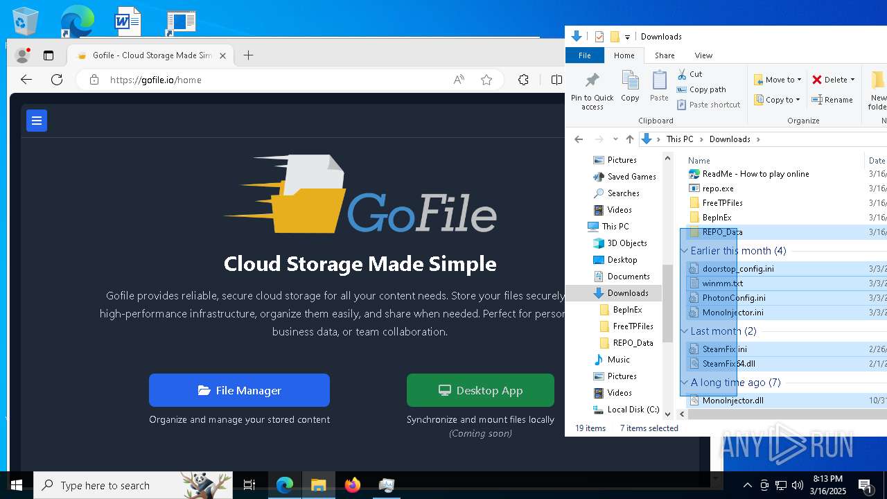
Task: Click the Read aloud icon in address bar
Action: click(x=459, y=80)
